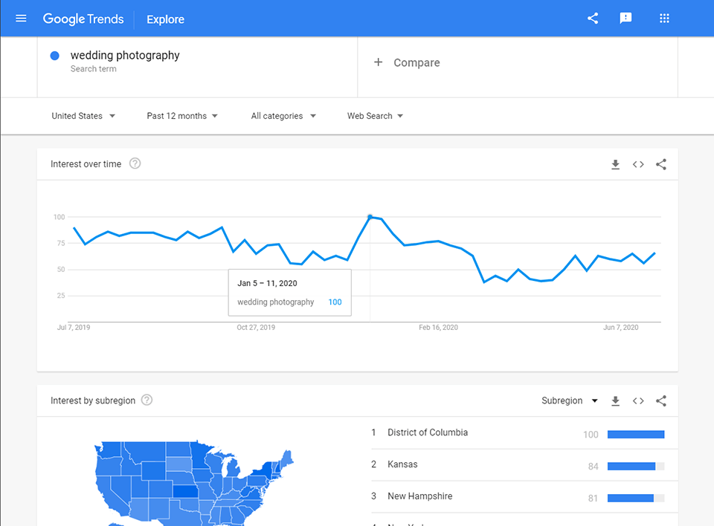Change the Web Search type dropdown
714x526 pixels.
[x=375, y=116]
